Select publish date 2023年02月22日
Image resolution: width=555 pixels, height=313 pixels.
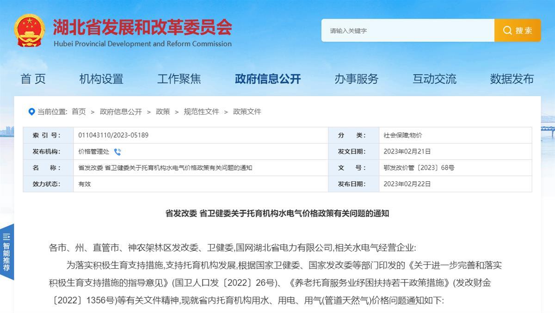click(407, 184)
